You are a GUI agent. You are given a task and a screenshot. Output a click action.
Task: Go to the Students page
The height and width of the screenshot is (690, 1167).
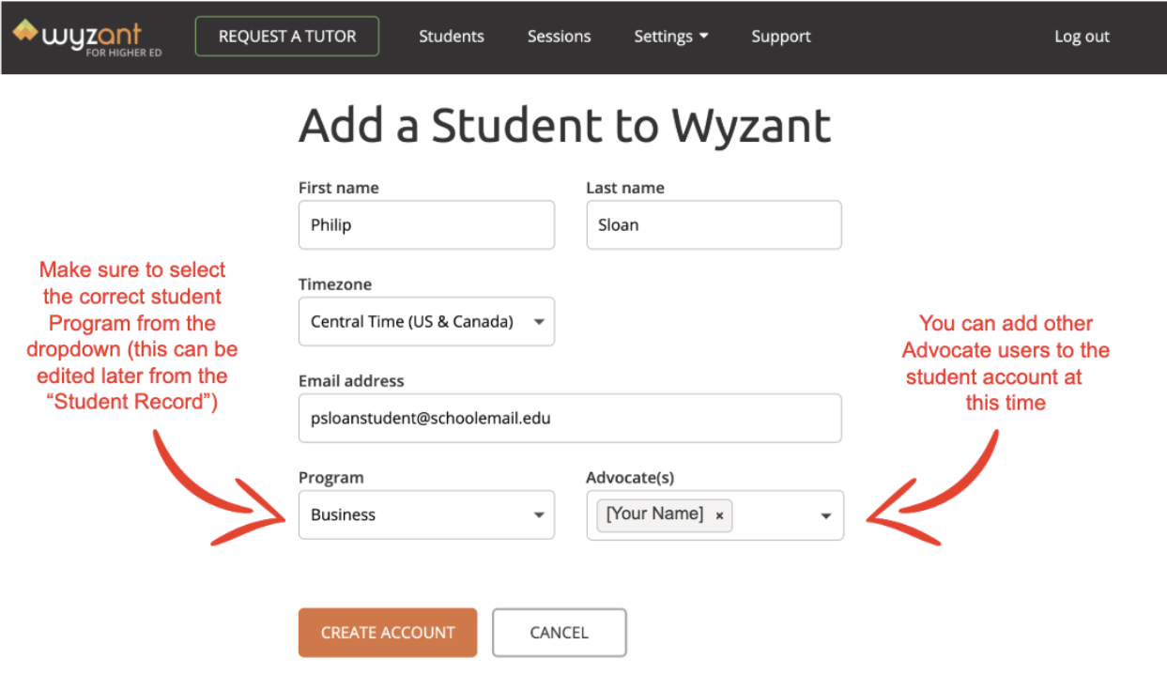pos(452,37)
